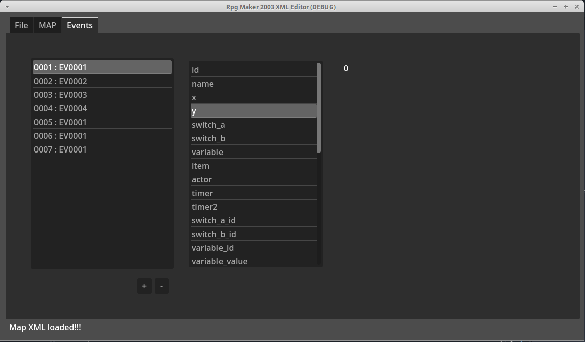
Task: Remove event with minus button
Action: point(162,286)
